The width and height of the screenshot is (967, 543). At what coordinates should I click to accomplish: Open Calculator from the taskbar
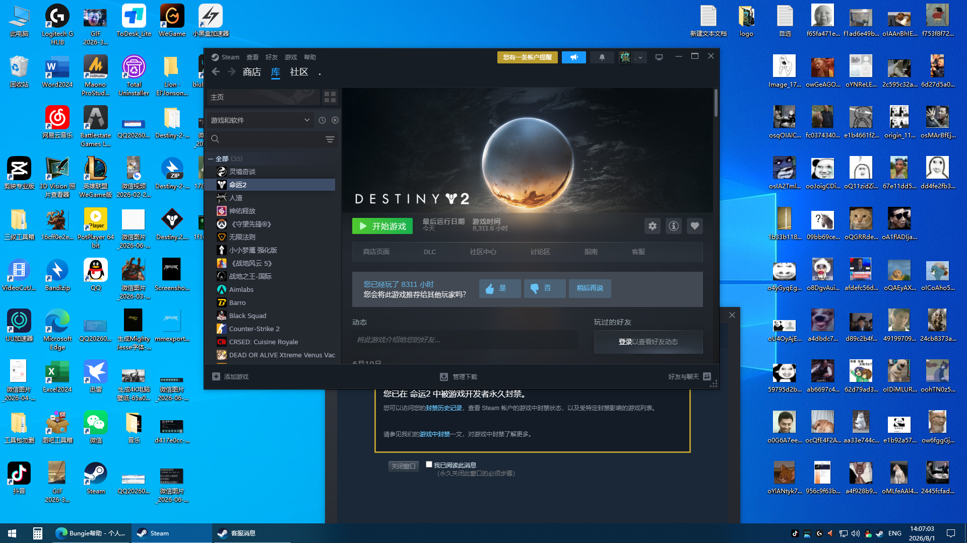pos(37,533)
